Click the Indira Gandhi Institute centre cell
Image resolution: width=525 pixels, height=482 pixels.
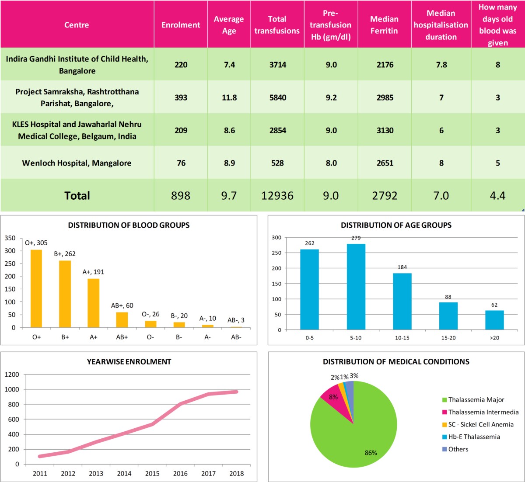click(x=77, y=65)
